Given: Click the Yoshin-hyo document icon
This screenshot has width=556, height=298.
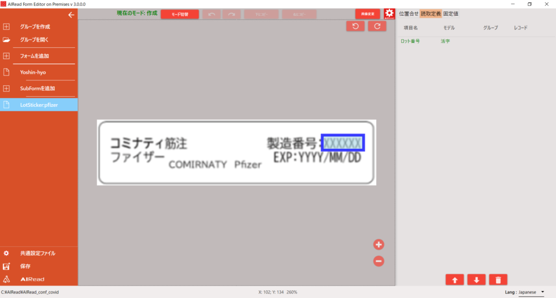Looking at the screenshot, I should coord(7,72).
